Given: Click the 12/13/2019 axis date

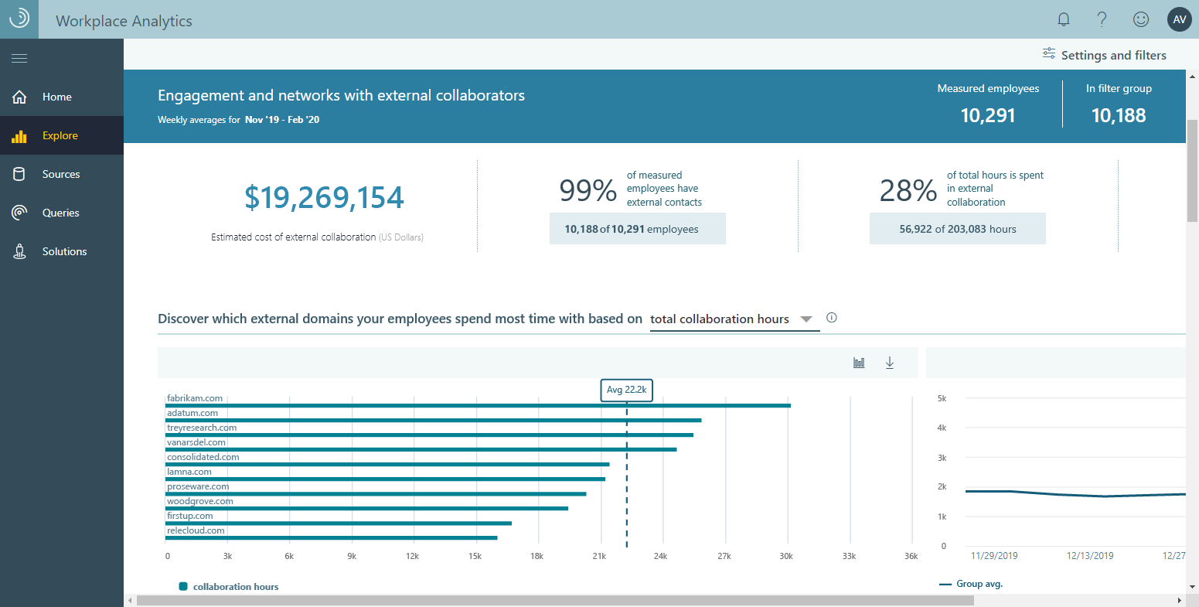Looking at the screenshot, I should pyautogui.click(x=1090, y=556).
